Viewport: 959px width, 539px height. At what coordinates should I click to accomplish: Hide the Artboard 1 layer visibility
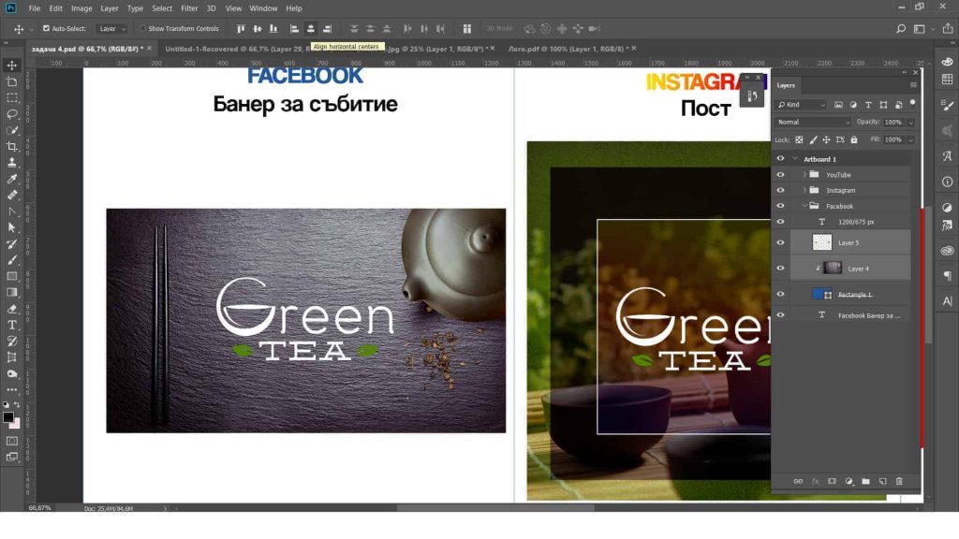point(780,159)
